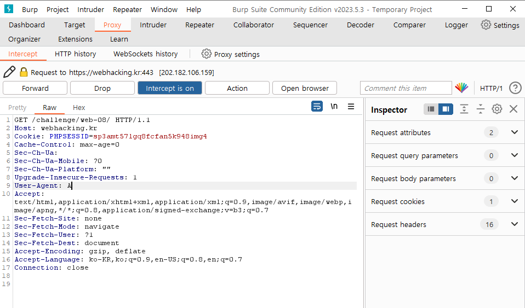This screenshot has height=308, width=525.
Task: Click the PHPSESSID cookie value
Action: click(150, 136)
